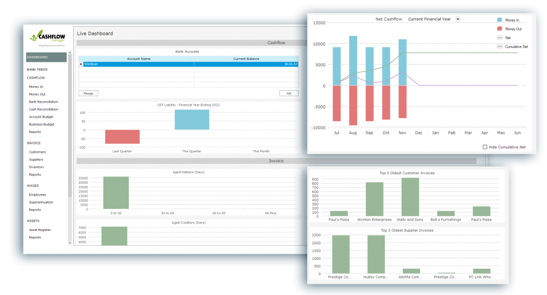Screen dimensions: 547x295
Task: Open Suppliers under Invoice
Action: [x=36, y=160]
